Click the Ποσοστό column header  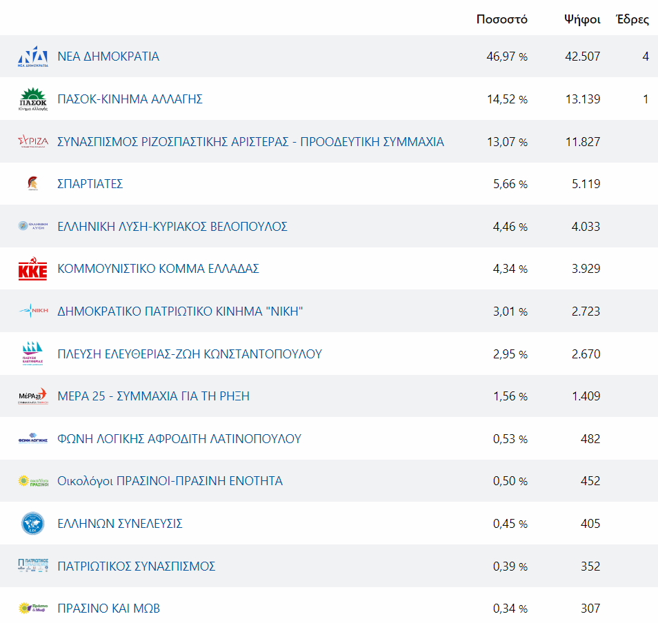click(x=502, y=19)
